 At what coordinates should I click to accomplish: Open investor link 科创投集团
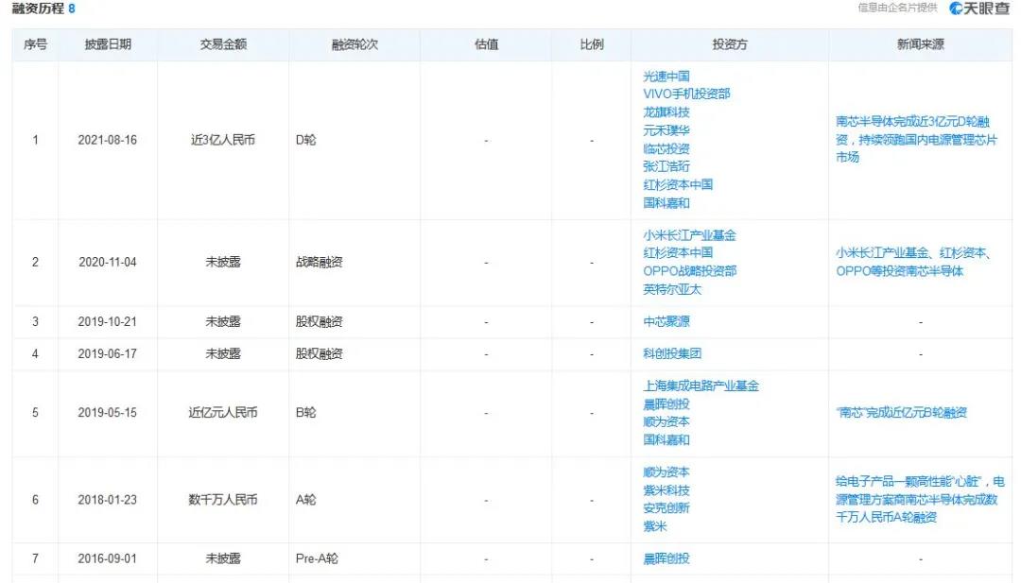[672, 354]
